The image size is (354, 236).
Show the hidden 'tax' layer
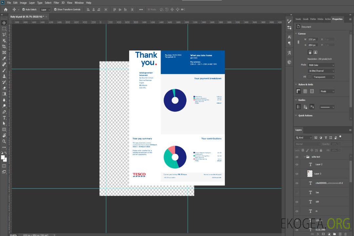[x=297, y=192]
